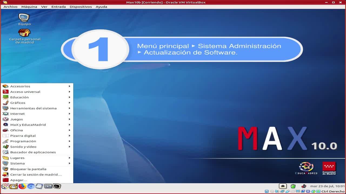The height and width of the screenshot is (194, 346).
Task: Choose Bloquear la pantalla
Action: (x=37, y=169)
